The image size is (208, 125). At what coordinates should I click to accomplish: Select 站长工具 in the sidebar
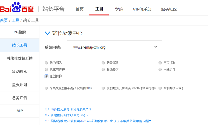click(20, 45)
